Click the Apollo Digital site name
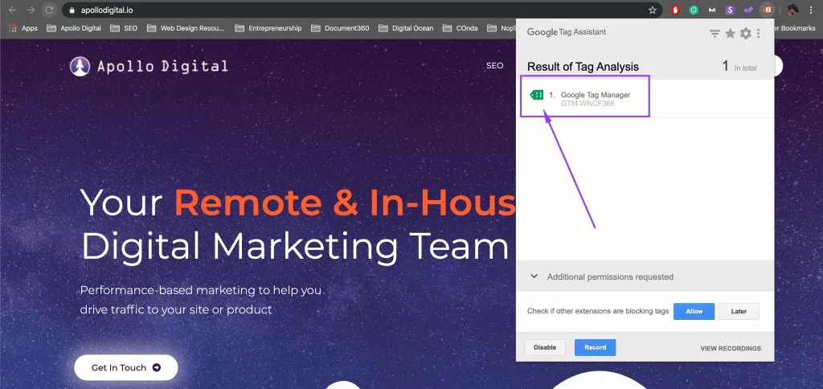This screenshot has width=823, height=389. (x=162, y=66)
